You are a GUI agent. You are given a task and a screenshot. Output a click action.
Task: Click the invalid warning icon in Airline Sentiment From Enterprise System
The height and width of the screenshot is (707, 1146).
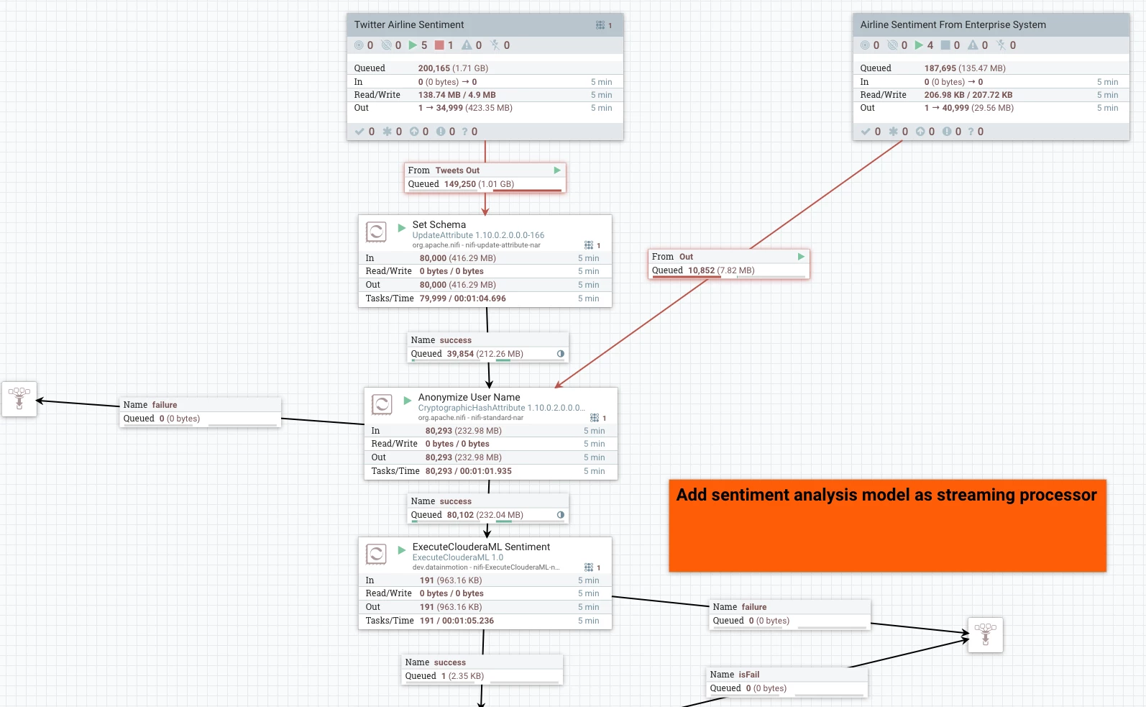(973, 45)
